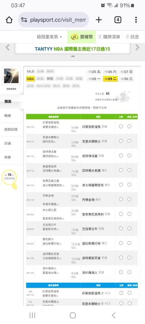Click the motorcycle profile avatar thumbnail
The width and height of the screenshot is (145, 324).
click(11, 76)
